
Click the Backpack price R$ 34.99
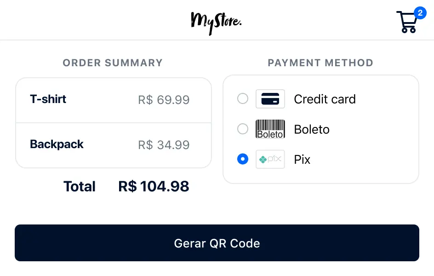click(164, 145)
